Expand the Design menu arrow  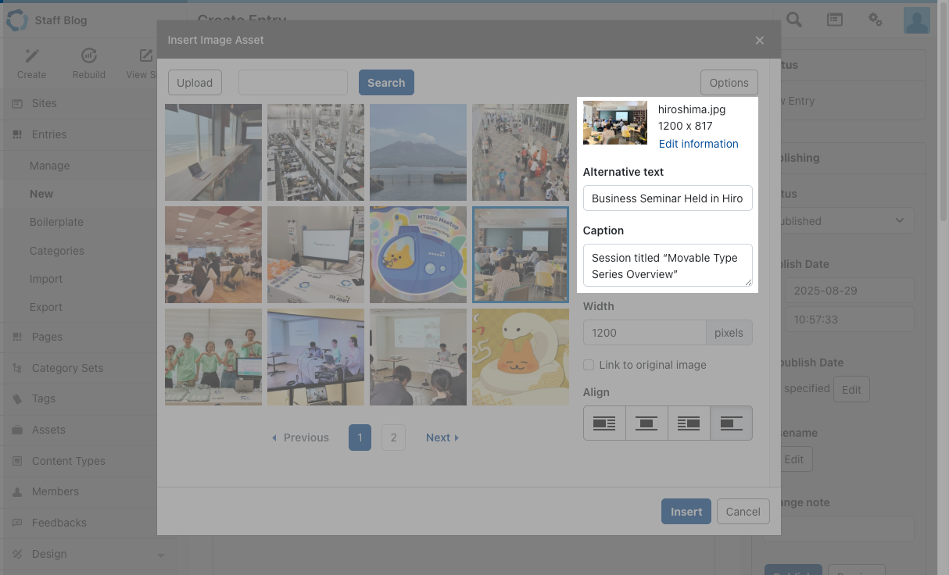161,555
